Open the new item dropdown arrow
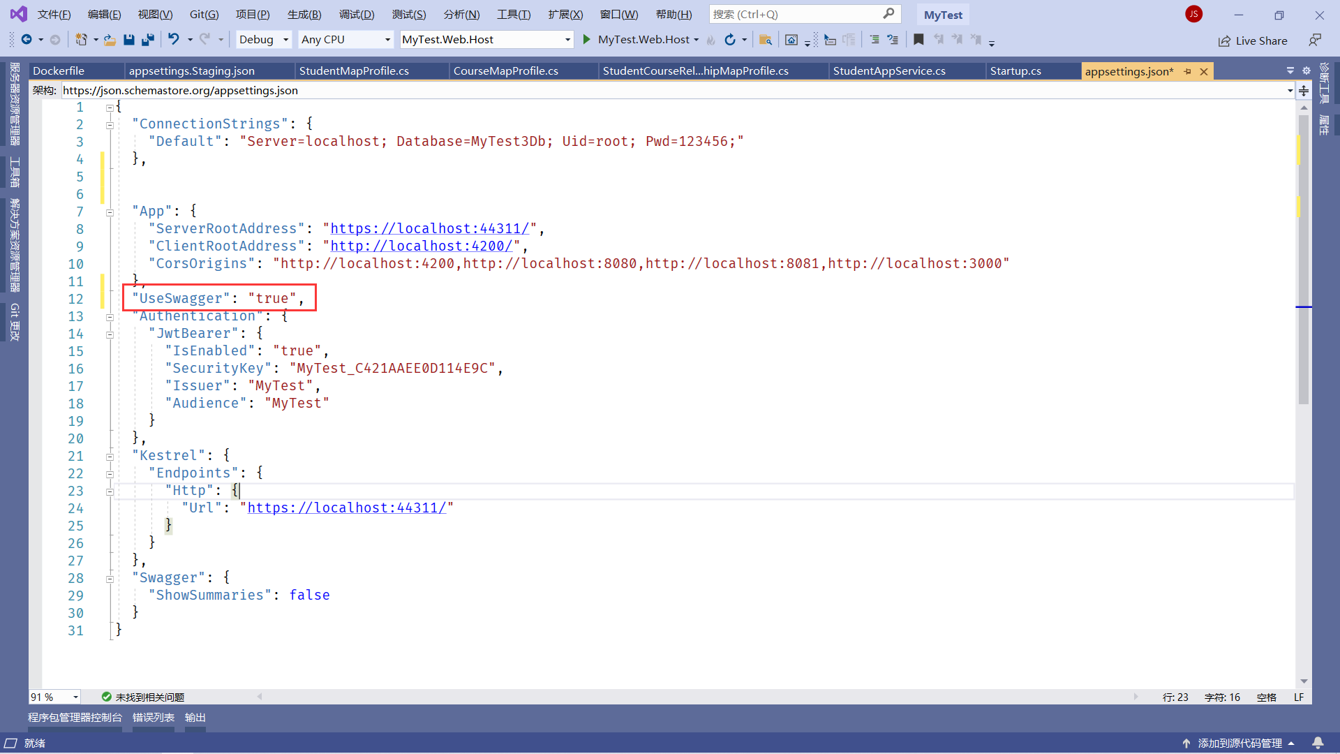Image resolution: width=1340 pixels, height=754 pixels. 96,40
